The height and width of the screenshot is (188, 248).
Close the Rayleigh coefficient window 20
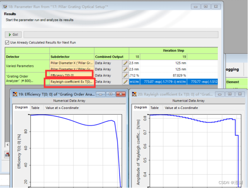(240, 94)
